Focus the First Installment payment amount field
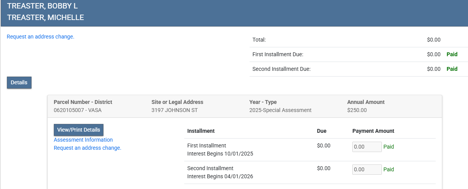The image size is (468, 189). (366, 147)
